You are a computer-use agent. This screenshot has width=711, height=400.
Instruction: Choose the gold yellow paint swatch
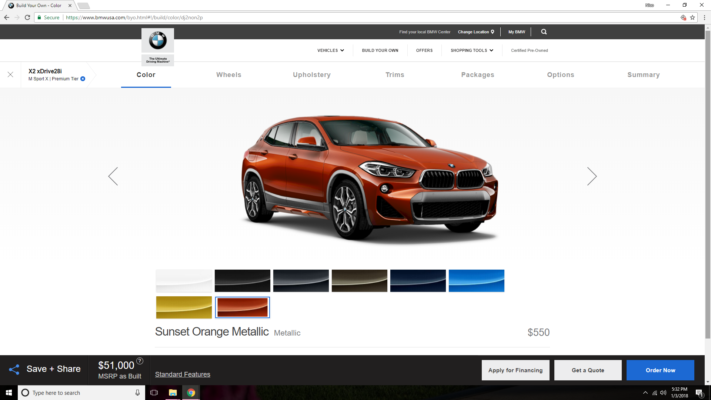pyautogui.click(x=184, y=307)
